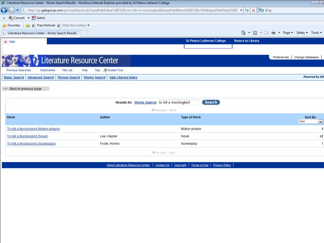Open a new blank browser tab
The image size is (324, 243).
84,33
